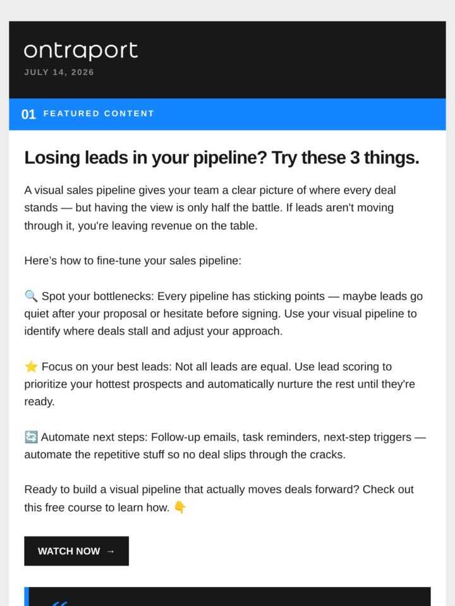This screenshot has width=455, height=606.
Task: Click the gold star emoji icon
Action: click(31, 366)
